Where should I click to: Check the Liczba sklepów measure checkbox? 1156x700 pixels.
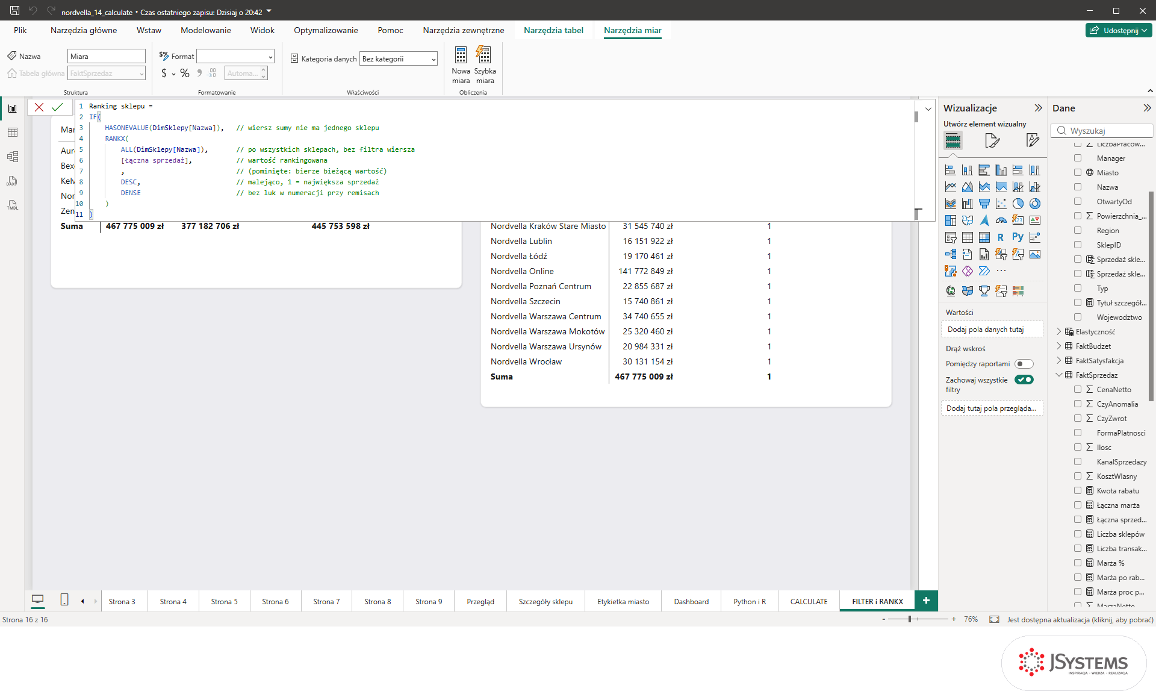point(1078,534)
